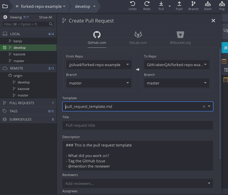The width and height of the screenshot is (228, 195).
Task: Click the back arrow beside Viewing
Action: pos(5,17)
